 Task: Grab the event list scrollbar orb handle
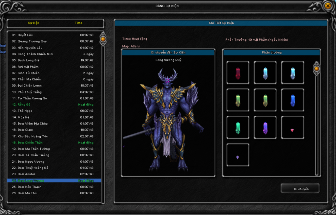click(x=103, y=39)
